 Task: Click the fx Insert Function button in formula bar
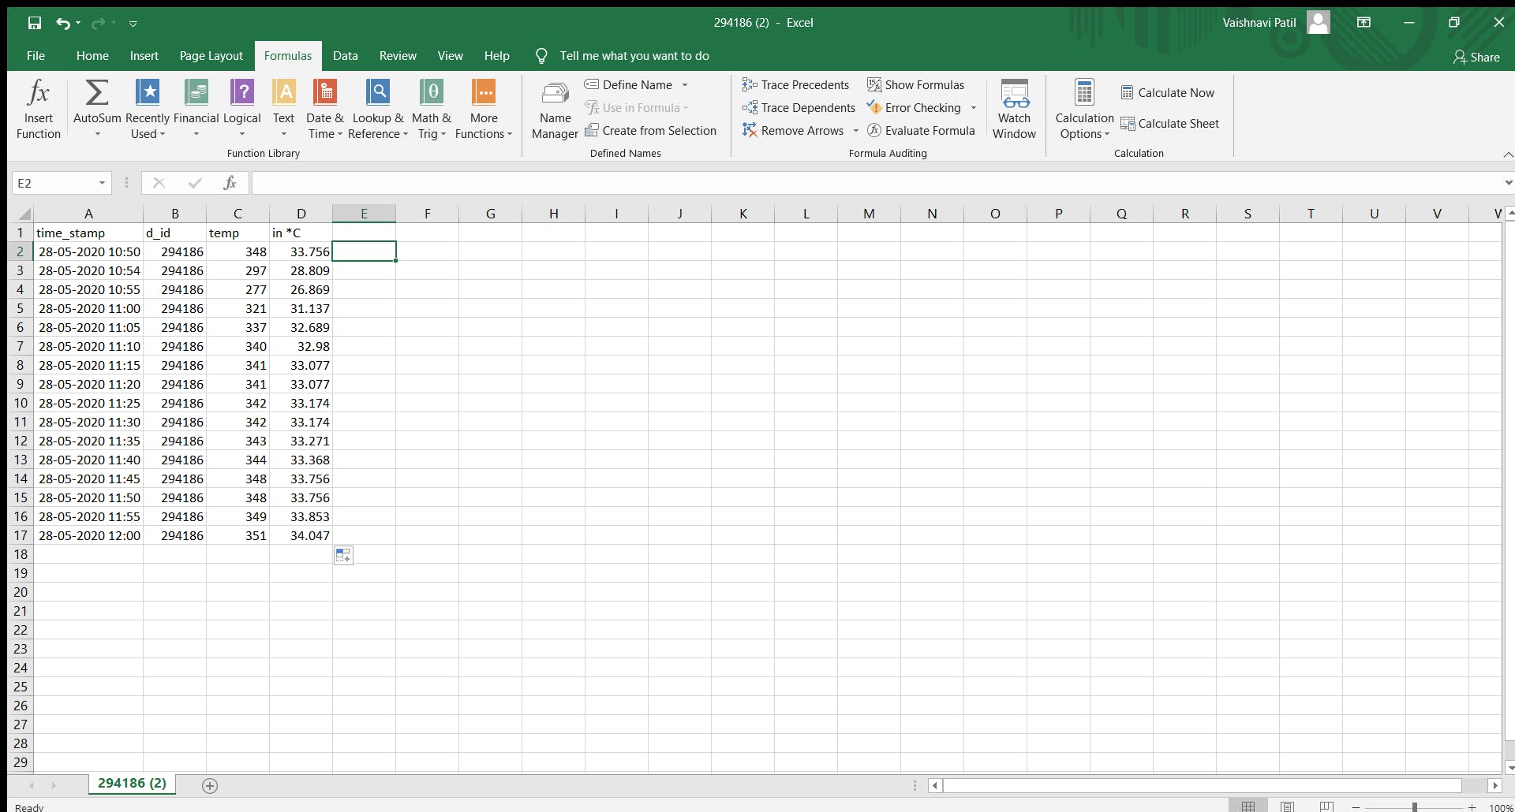click(x=230, y=183)
